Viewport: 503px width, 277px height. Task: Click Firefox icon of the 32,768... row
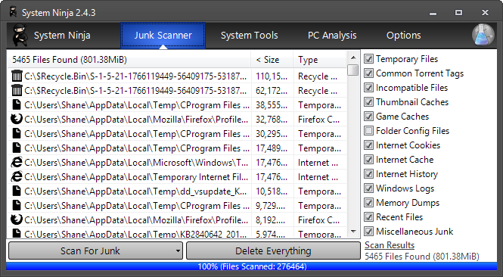coord(17,119)
